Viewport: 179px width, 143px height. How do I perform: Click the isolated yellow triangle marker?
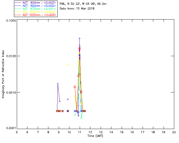(68, 65)
